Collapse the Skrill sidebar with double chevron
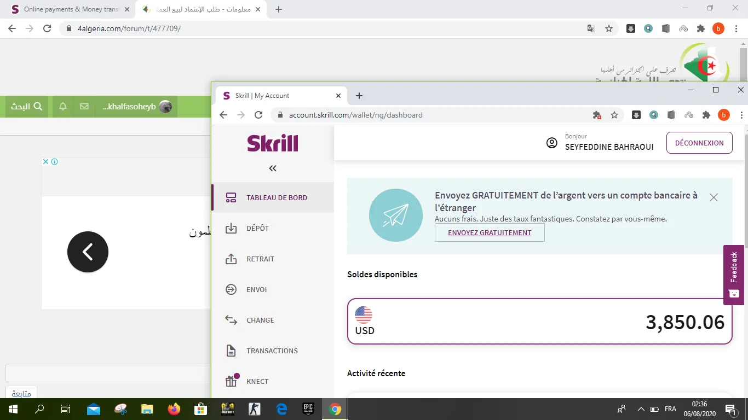Image resolution: width=748 pixels, height=420 pixels. [x=273, y=168]
